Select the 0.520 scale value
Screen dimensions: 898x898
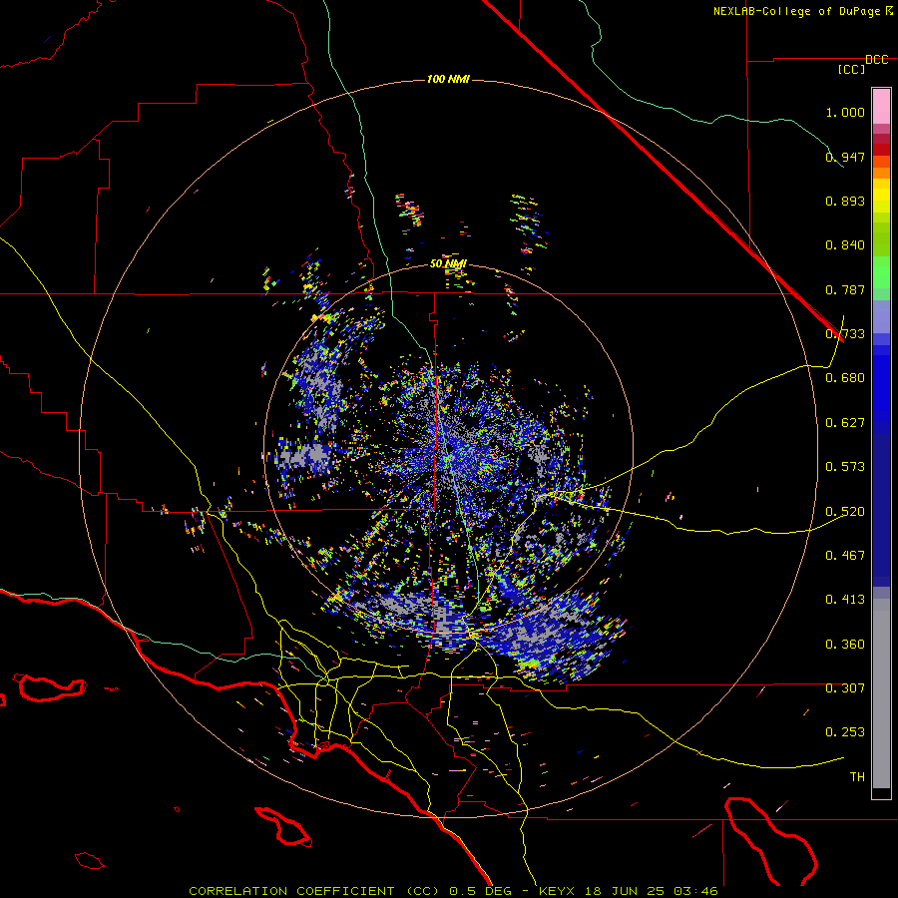[845, 512]
